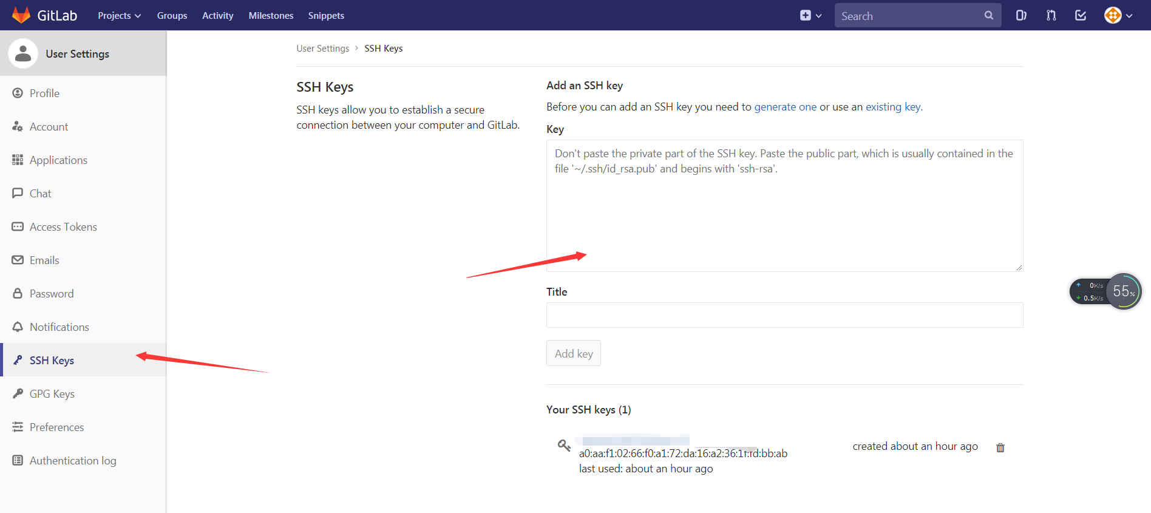Open Snippets in top navigation

pyautogui.click(x=326, y=16)
